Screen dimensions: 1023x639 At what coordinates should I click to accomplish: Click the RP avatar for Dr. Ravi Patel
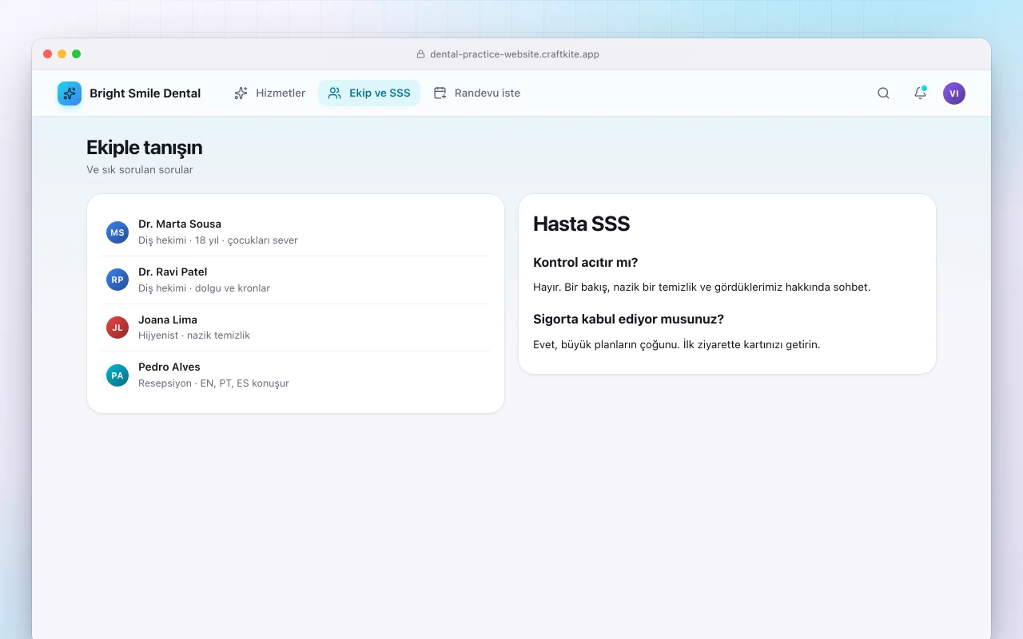pos(117,280)
